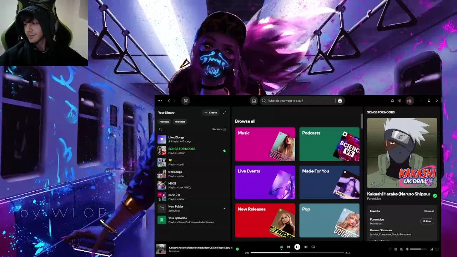Filter library by Podcasts

(x=180, y=122)
